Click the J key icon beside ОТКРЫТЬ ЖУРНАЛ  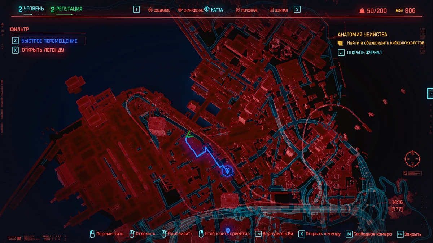coord(341,53)
